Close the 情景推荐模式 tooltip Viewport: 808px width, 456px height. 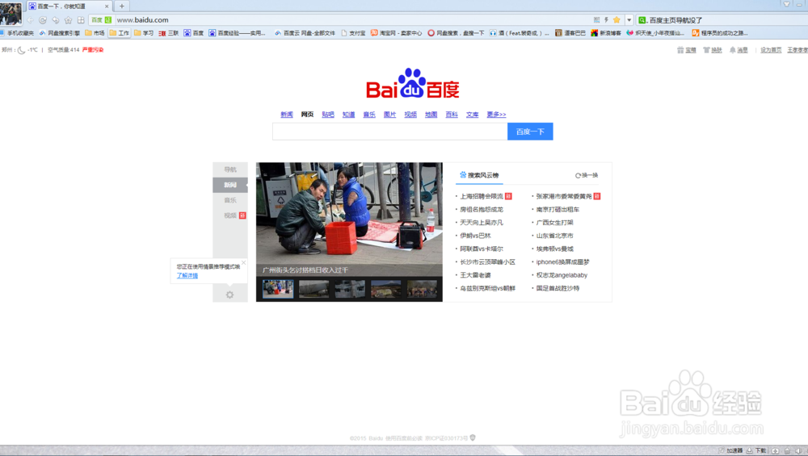coord(244,262)
